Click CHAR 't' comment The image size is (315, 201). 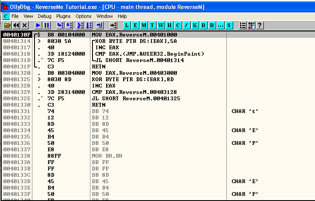pos(245,111)
